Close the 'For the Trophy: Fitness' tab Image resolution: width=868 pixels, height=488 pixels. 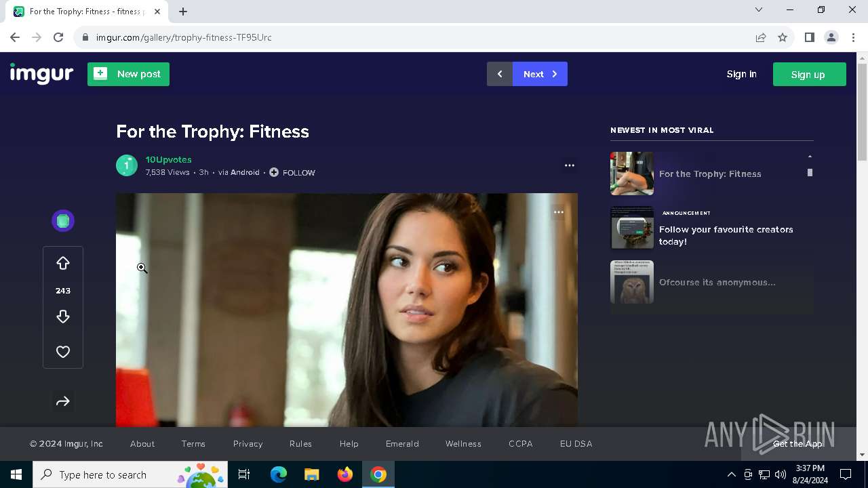(x=157, y=12)
